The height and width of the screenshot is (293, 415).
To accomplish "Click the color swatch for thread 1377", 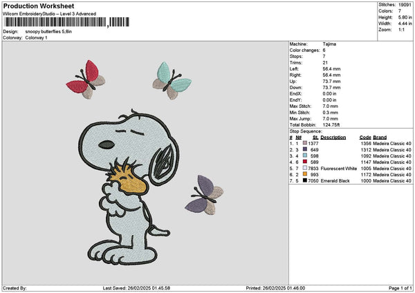I will 305,143.
